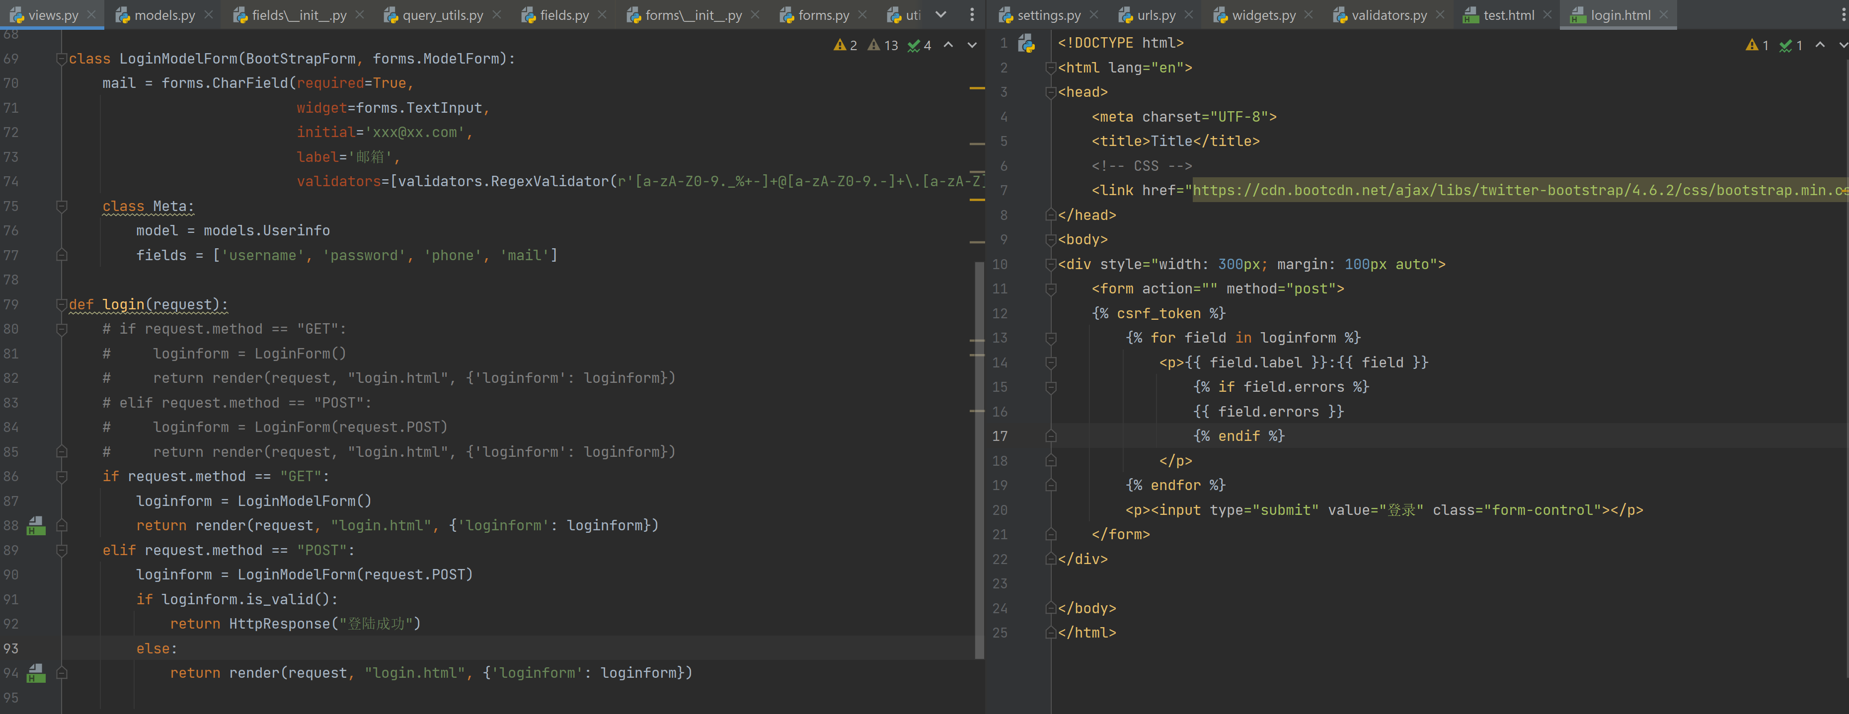Switch to the settings.py tab
This screenshot has height=714, width=1849.
(1048, 14)
